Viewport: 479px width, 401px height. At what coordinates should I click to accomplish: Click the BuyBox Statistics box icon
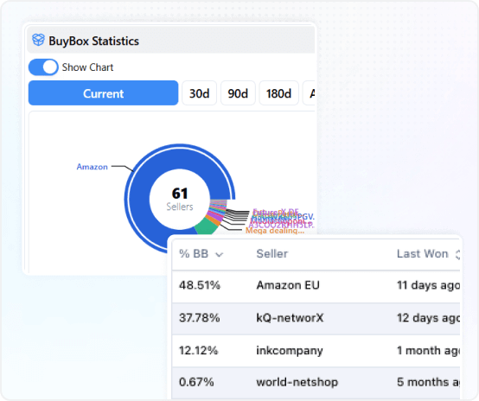[x=39, y=40]
